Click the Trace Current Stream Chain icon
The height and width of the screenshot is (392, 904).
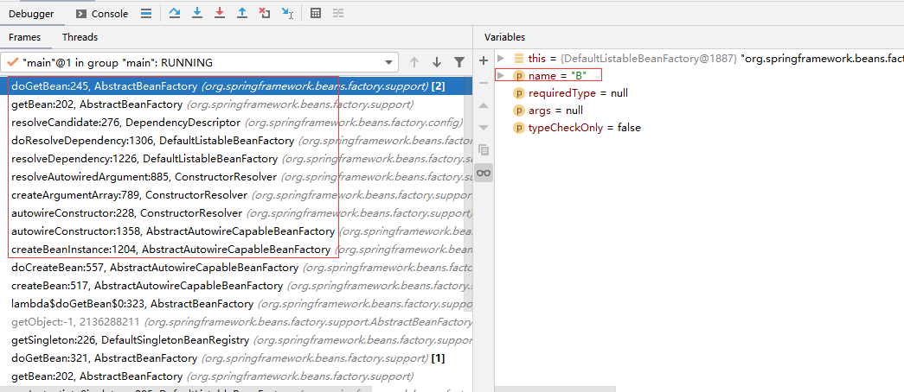coord(338,13)
